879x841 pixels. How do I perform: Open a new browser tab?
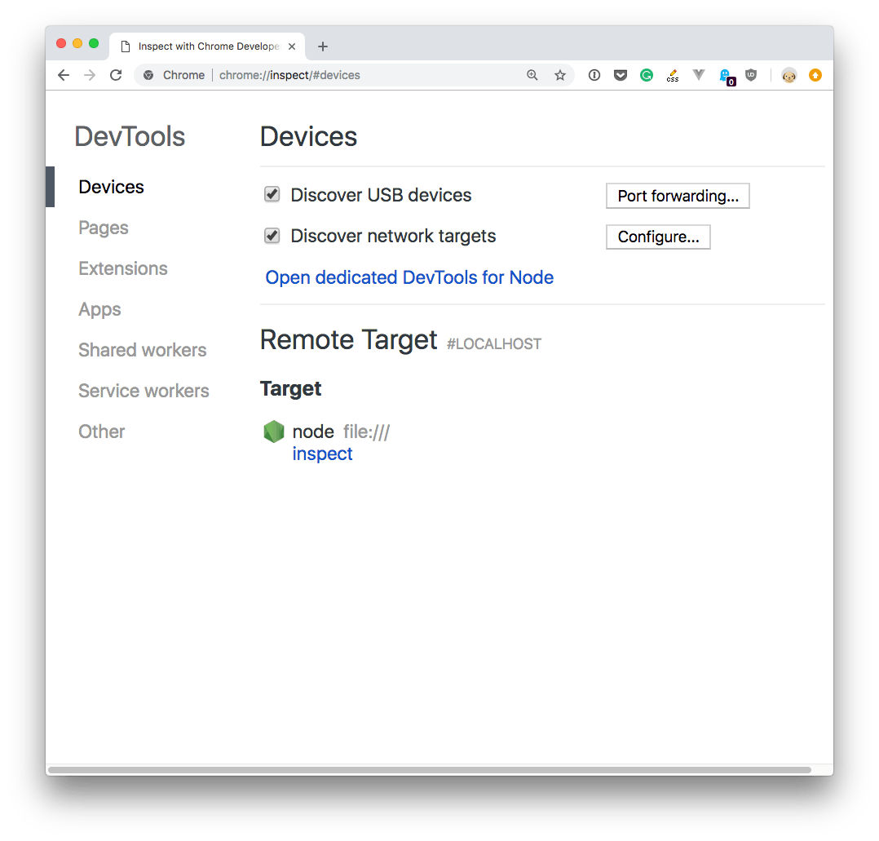pyautogui.click(x=323, y=46)
